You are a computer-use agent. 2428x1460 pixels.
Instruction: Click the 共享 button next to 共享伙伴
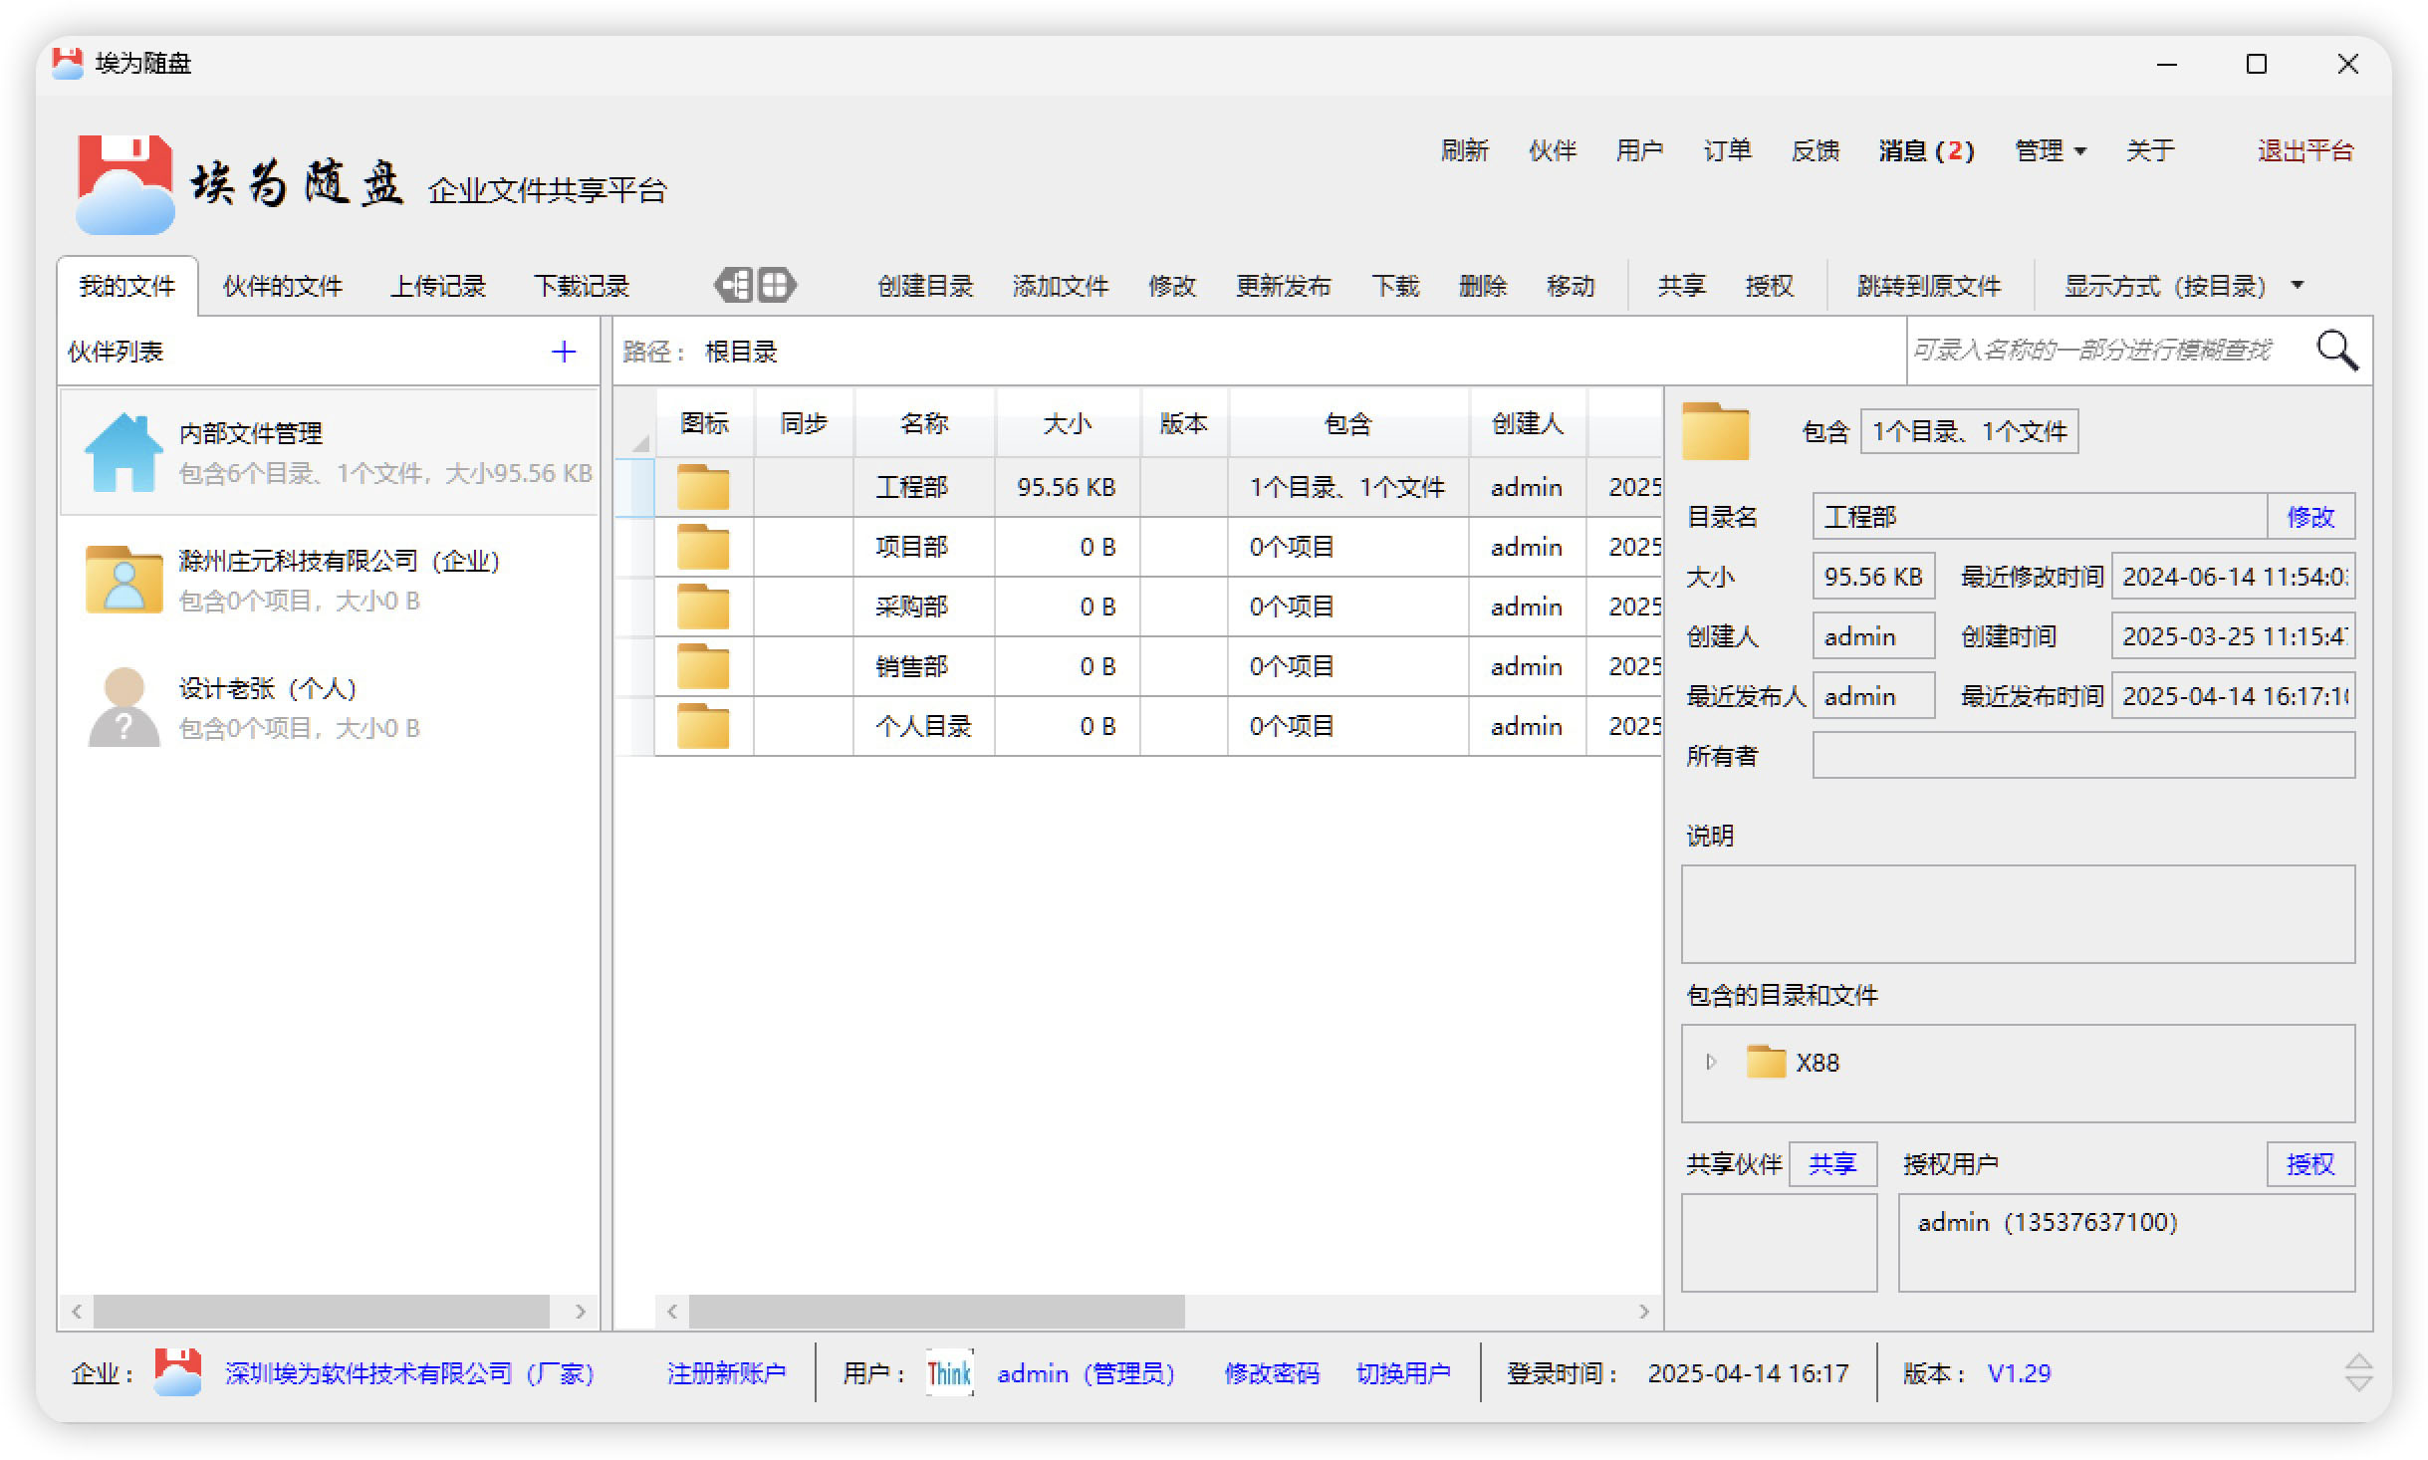[x=1832, y=1164]
